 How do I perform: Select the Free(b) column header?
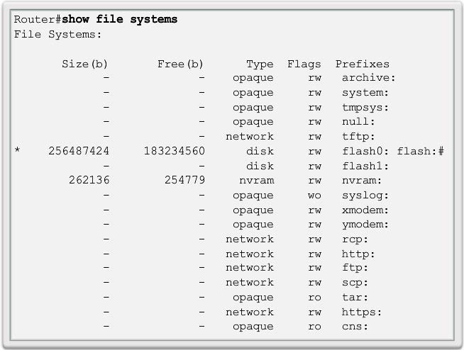[180, 64]
